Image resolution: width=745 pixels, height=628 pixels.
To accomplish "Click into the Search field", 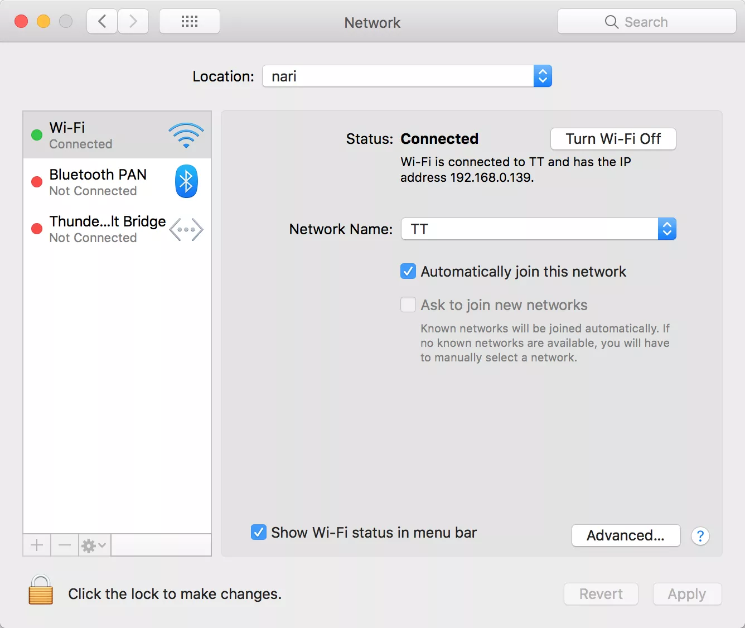I will tap(647, 22).
